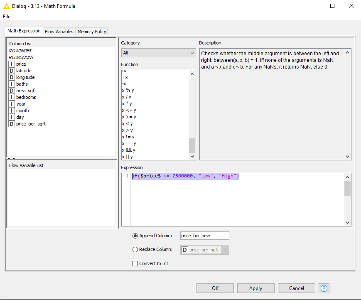
Task: Click the double icon on price_per_sqft selector
Action: pos(185,249)
